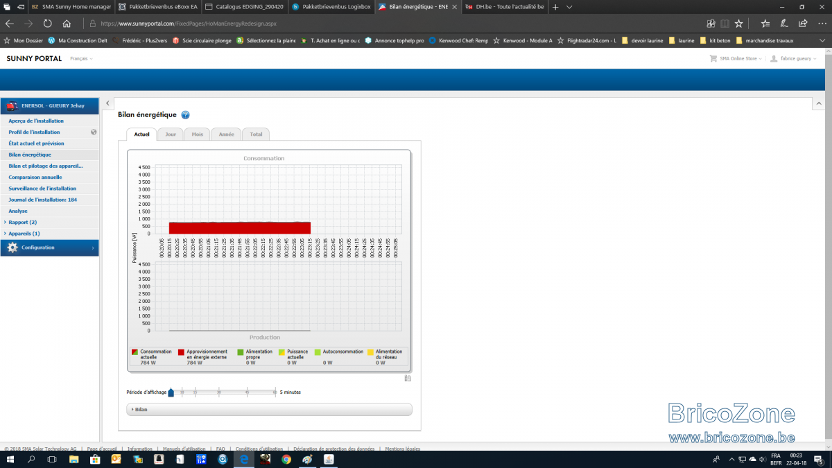Open the fabrice gueury user menu
The width and height of the screenshot is (832, 468).
[x=799, y=59]
